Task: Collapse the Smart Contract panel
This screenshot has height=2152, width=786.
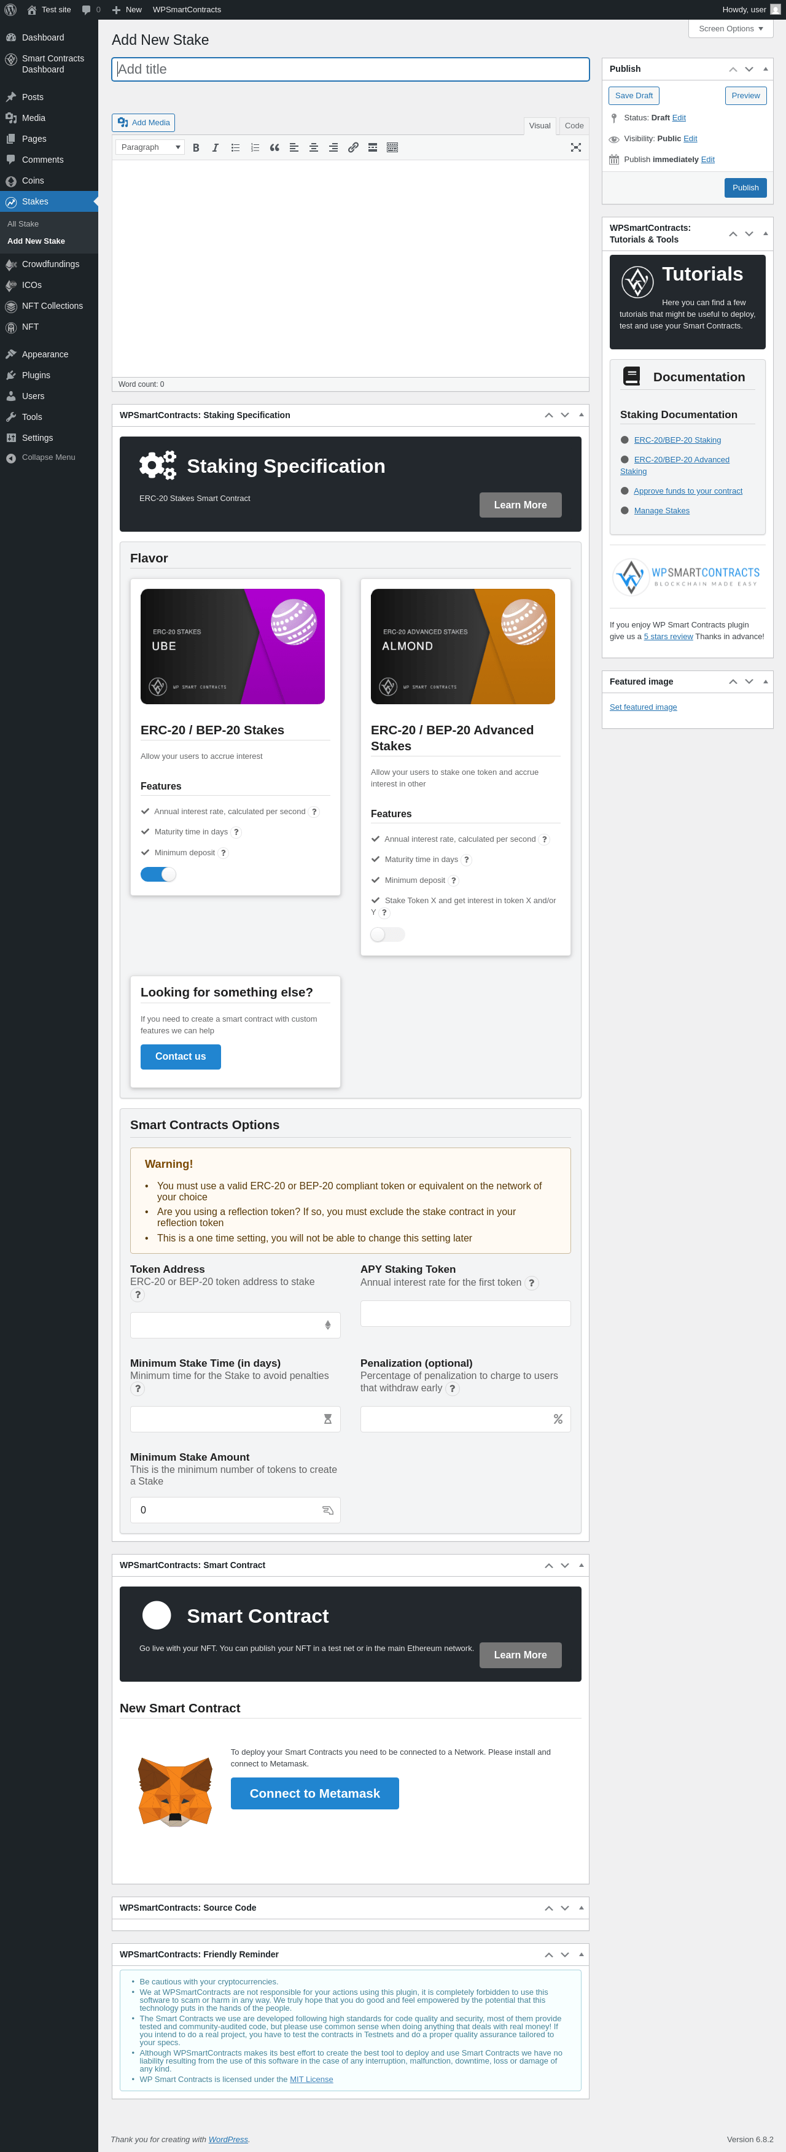Action: pos(582,1566)
